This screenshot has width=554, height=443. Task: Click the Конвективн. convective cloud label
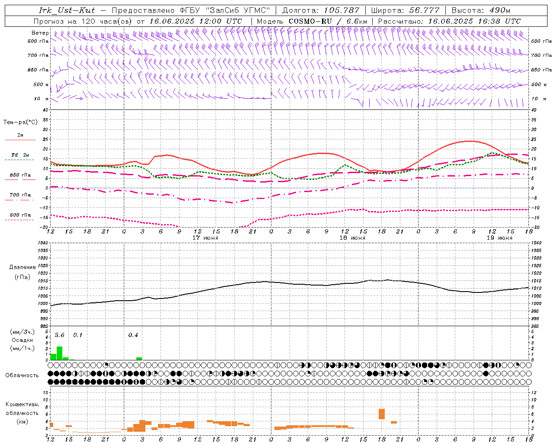coord(23,404)
